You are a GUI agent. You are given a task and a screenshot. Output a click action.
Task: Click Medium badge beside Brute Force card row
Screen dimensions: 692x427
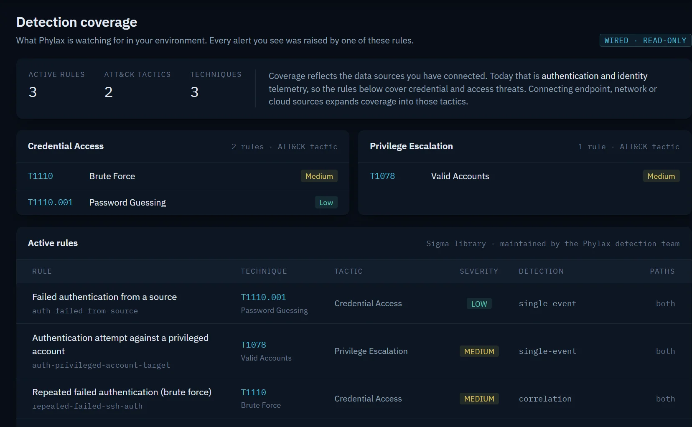pyautogui.click(x=319, y=176)
